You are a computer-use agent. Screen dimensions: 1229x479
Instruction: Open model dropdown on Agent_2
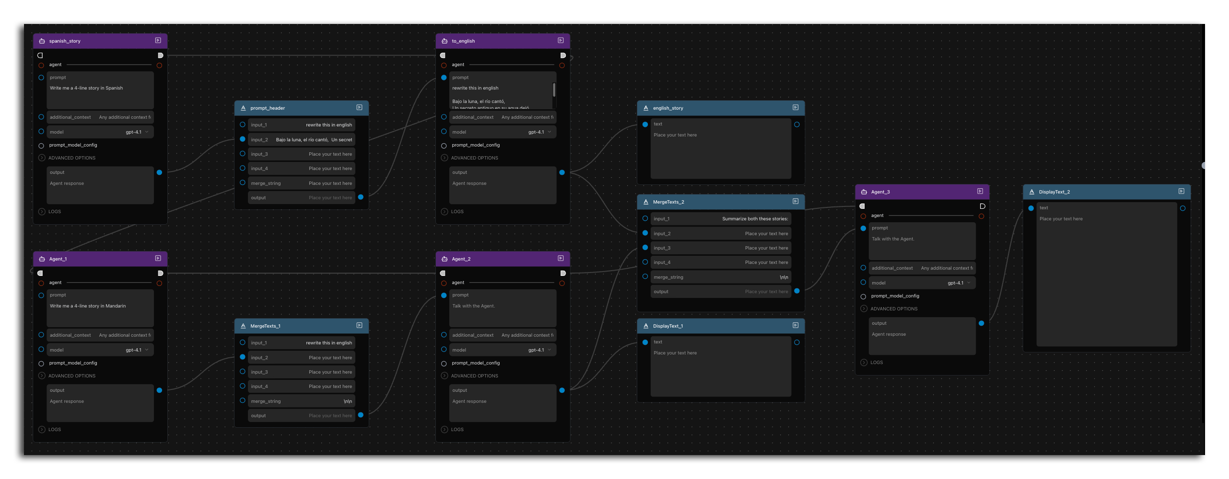pos(503,350)
